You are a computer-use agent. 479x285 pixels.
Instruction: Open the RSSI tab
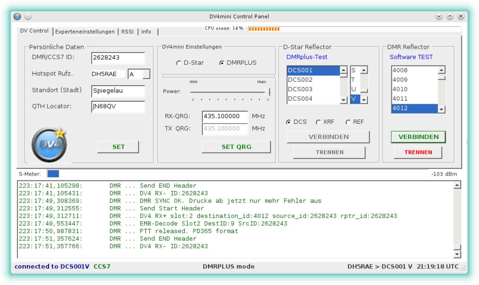(x=127, y=32)
